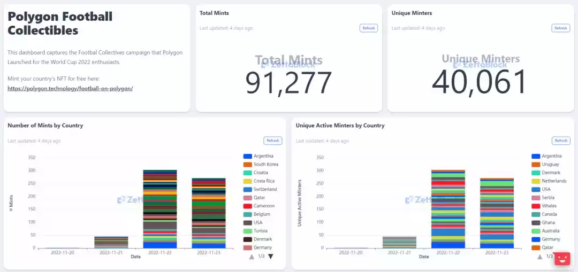The height and width of the screenshot is (272, 578).
Task: Refresh the Unique Active Minters by Country chart
Action: tap(561, 141)
